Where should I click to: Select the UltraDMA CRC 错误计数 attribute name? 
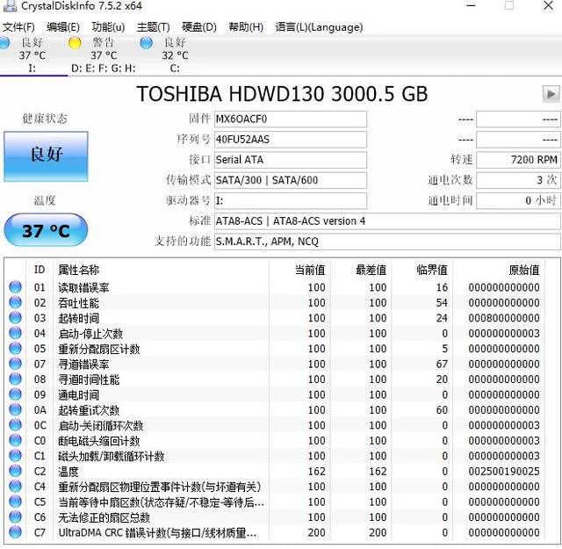tap(157, 533)
